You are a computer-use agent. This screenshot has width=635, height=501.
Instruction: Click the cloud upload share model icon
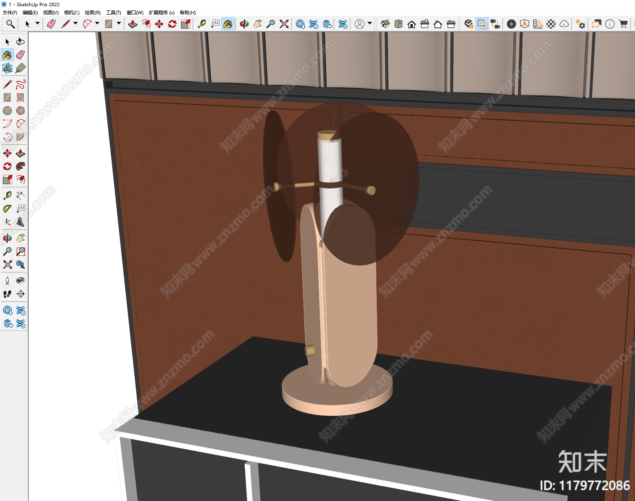coord(564,24)
